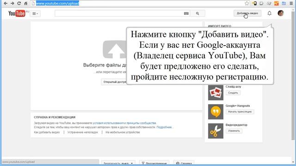Click 'Начать трансляцию' button
This screenshot has width=296, height=166.
[x=240, y=112]
